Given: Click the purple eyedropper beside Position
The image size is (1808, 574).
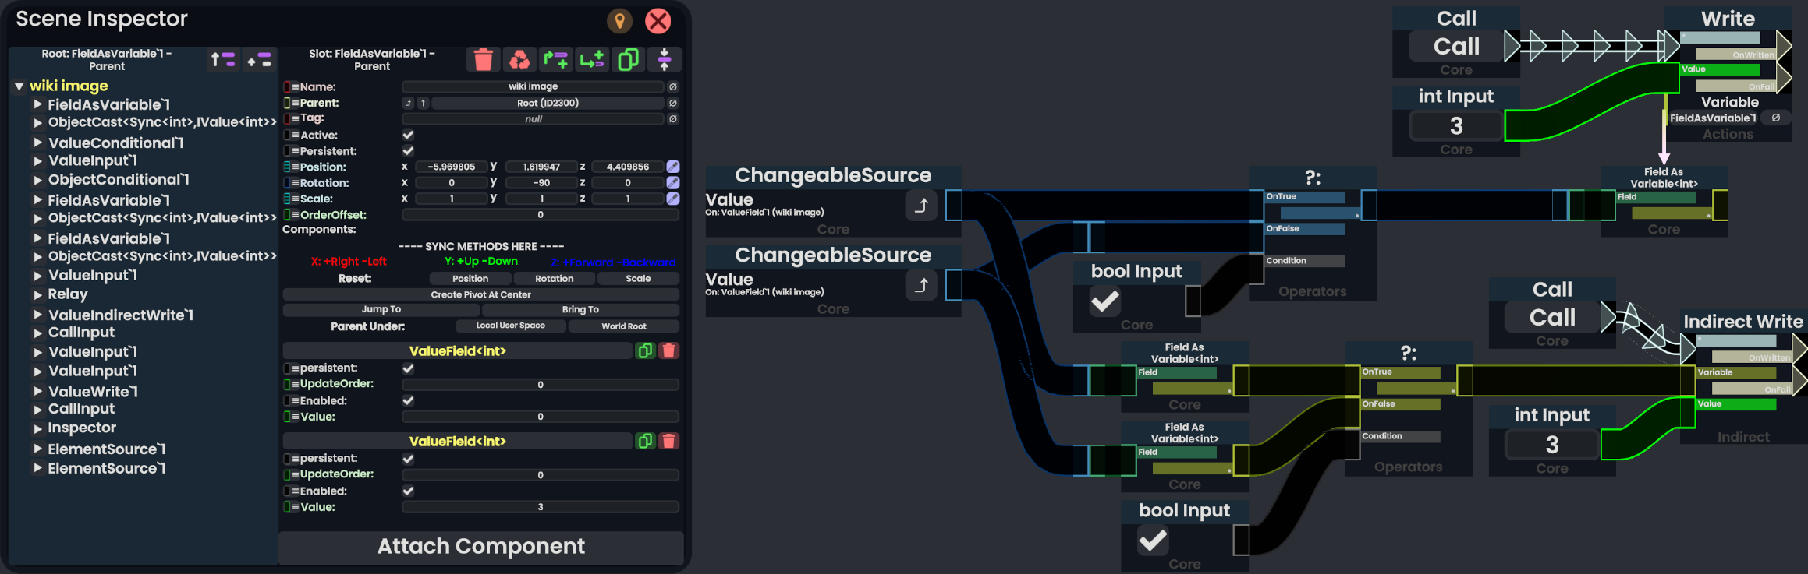Looking at the screenshot, I should (x=673, y=167).
